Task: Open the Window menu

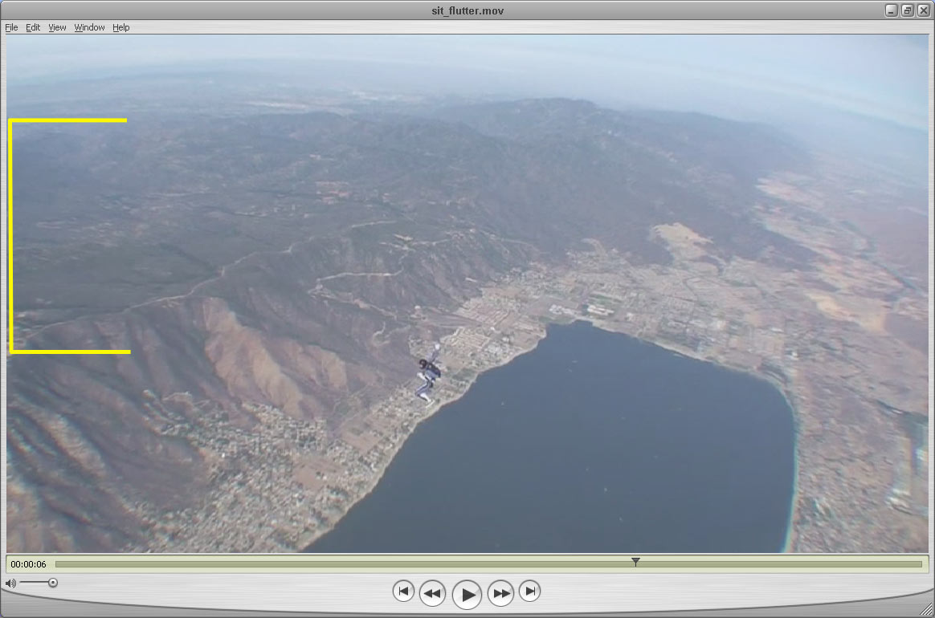Action: 89,27
